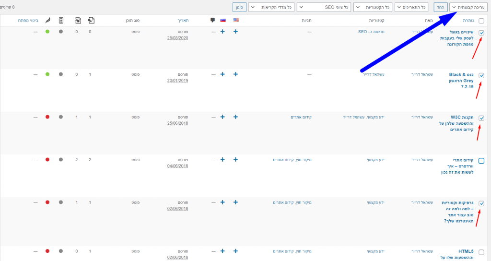The height and width of the screenshot is (261, 491).
Task: Click the date 20/01/2019
Action: [x=177, y=81]
